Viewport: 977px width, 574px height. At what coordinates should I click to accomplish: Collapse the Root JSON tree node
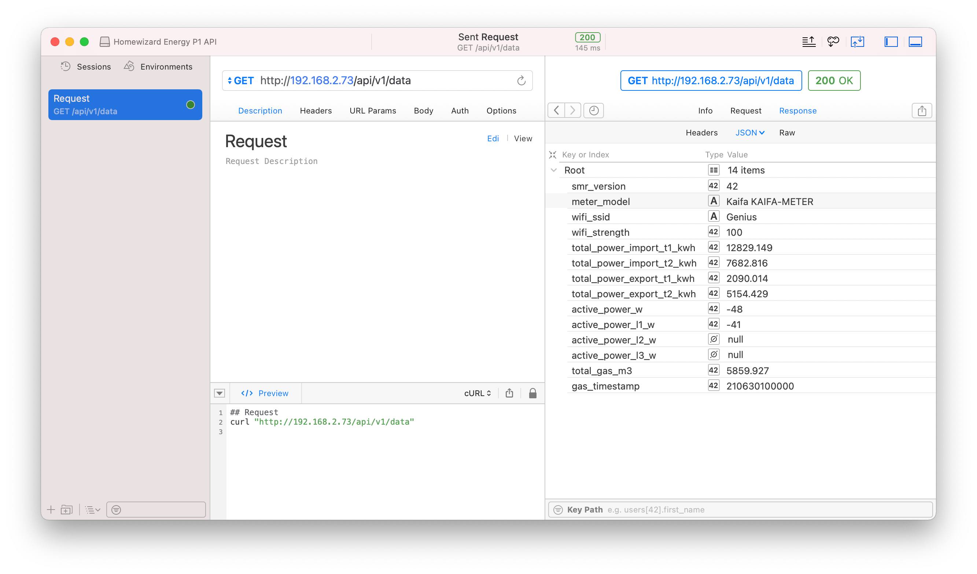click(x=554, y=170)
